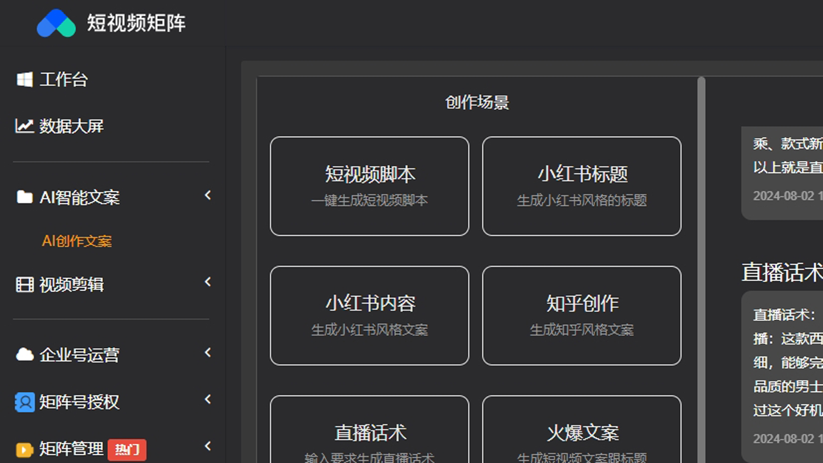Screen dimensions: 823x463
Task: Choose the 直播话术 scenario card
Action: click(370, 429)
